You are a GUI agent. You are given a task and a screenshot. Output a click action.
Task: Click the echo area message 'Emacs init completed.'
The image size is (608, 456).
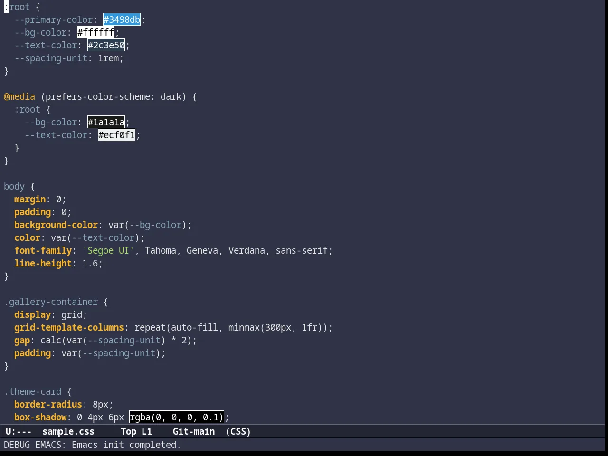tap(126, 445)
